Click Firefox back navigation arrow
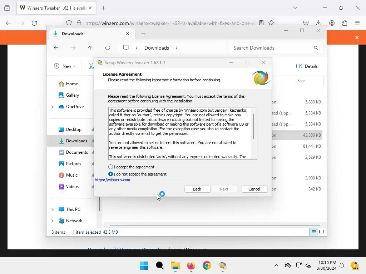366x274 pixels. click(x=9, y=23)
